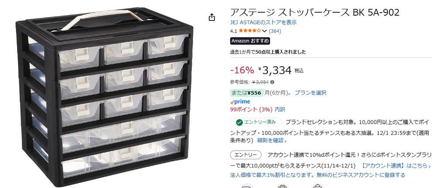This screenshot has height=188, width=436.
Task: Click the 99ポイント (3%) points text
Action: pyautogui.click(x=251, y=109)
